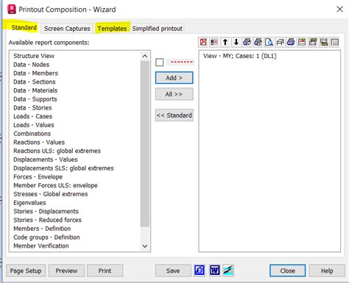
Task: Select 'View - MY; Cases: 1 (DL1)' entry
Action: pos(240,56)
